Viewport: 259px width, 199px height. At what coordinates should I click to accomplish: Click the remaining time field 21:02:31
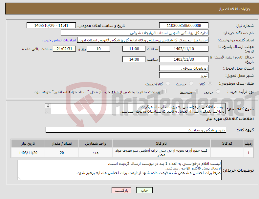tap(64, 49)
